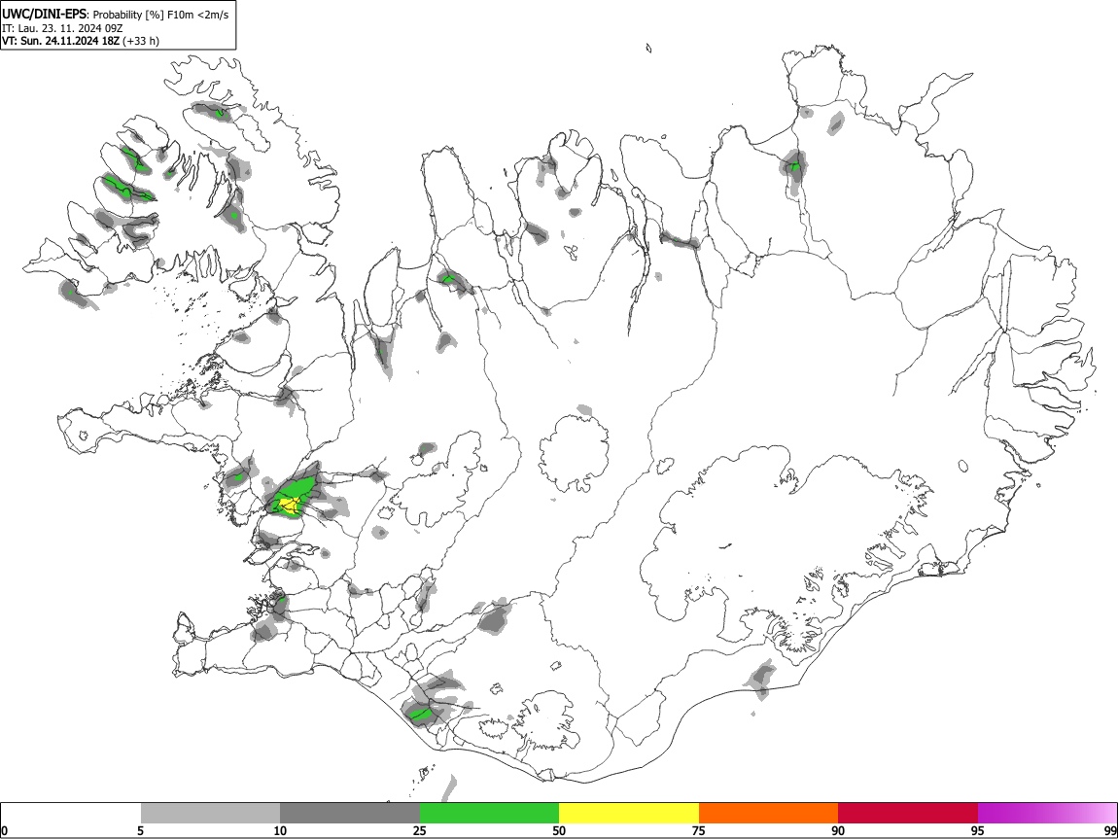Image resolution: width=1118 pixels, height=839 pixels.
Task: Click the legend value 10
Action: coord(280,830)
